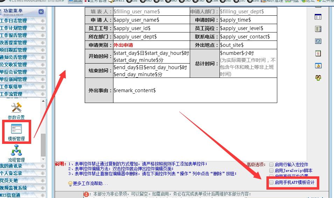Check 启用JavaScript脚本 option
This screenshot has height=198, width=334.
(x=271, y=170)
